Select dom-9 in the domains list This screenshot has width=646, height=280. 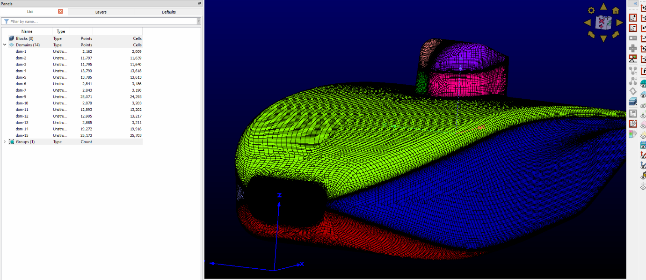(x=21, y=96)
